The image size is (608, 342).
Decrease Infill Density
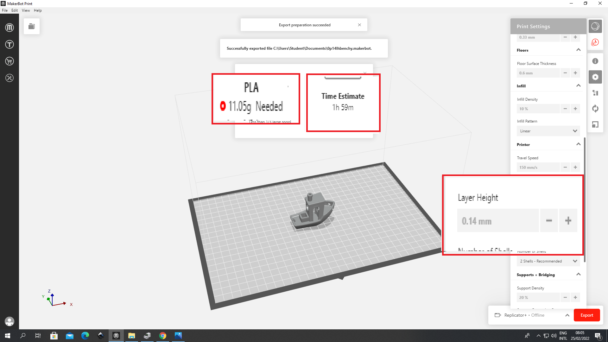[x=565, y=109]
